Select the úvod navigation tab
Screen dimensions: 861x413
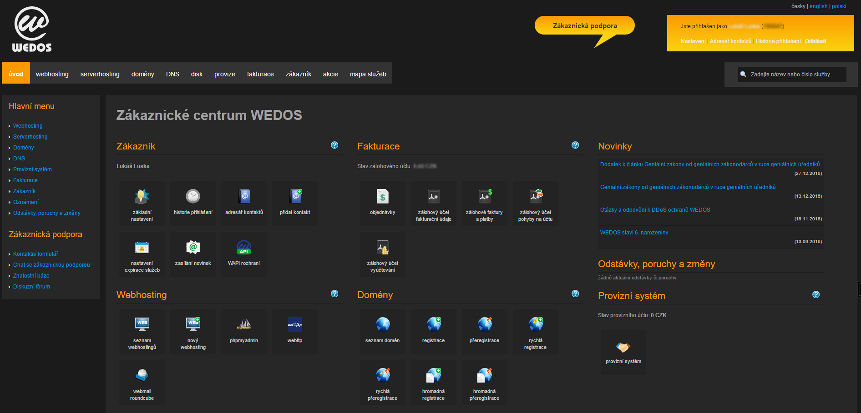pos(16,73)
